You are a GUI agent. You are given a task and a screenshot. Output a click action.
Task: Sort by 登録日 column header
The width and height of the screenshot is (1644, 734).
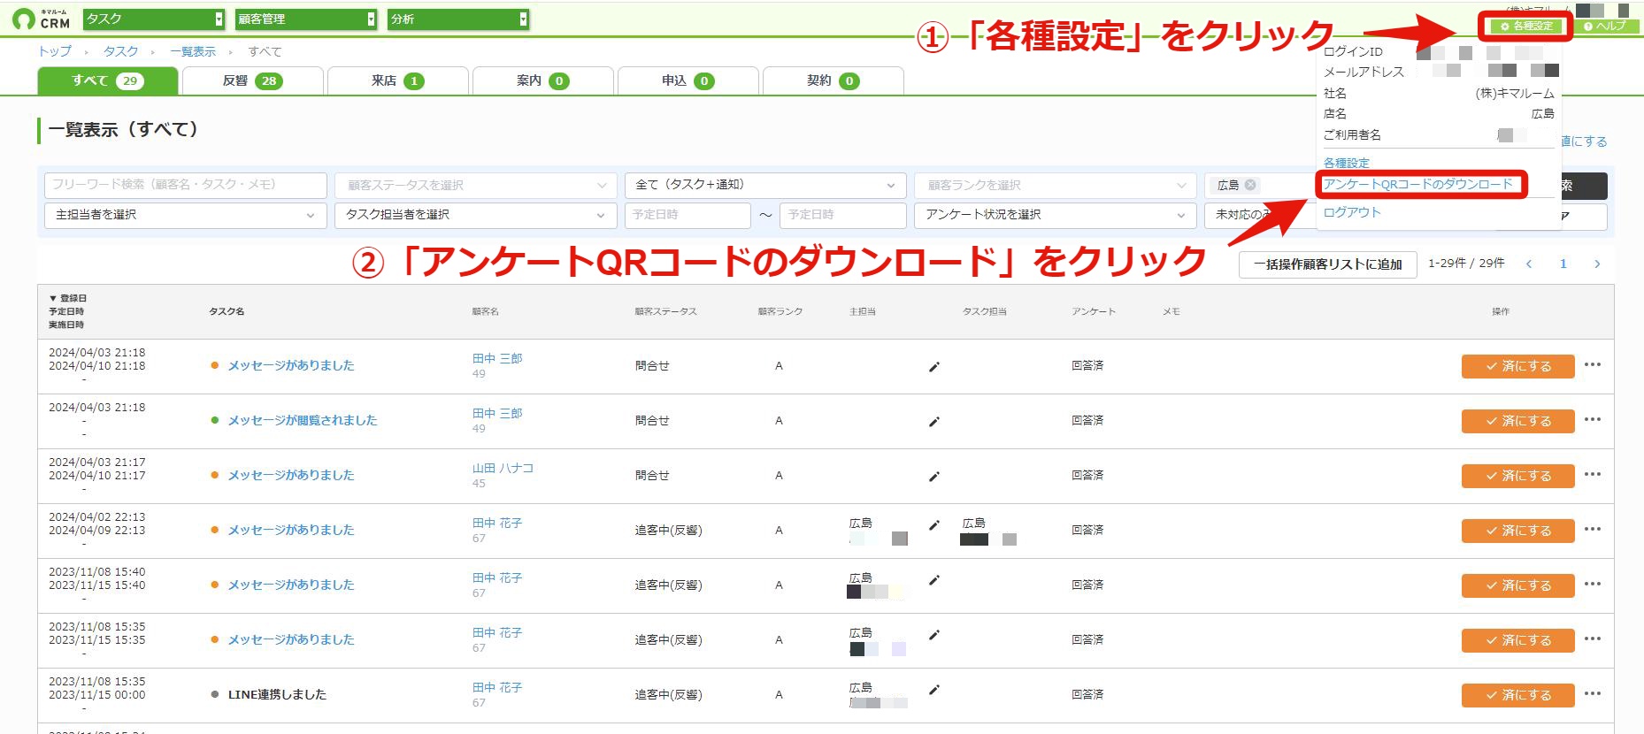[x=67, y=298]
